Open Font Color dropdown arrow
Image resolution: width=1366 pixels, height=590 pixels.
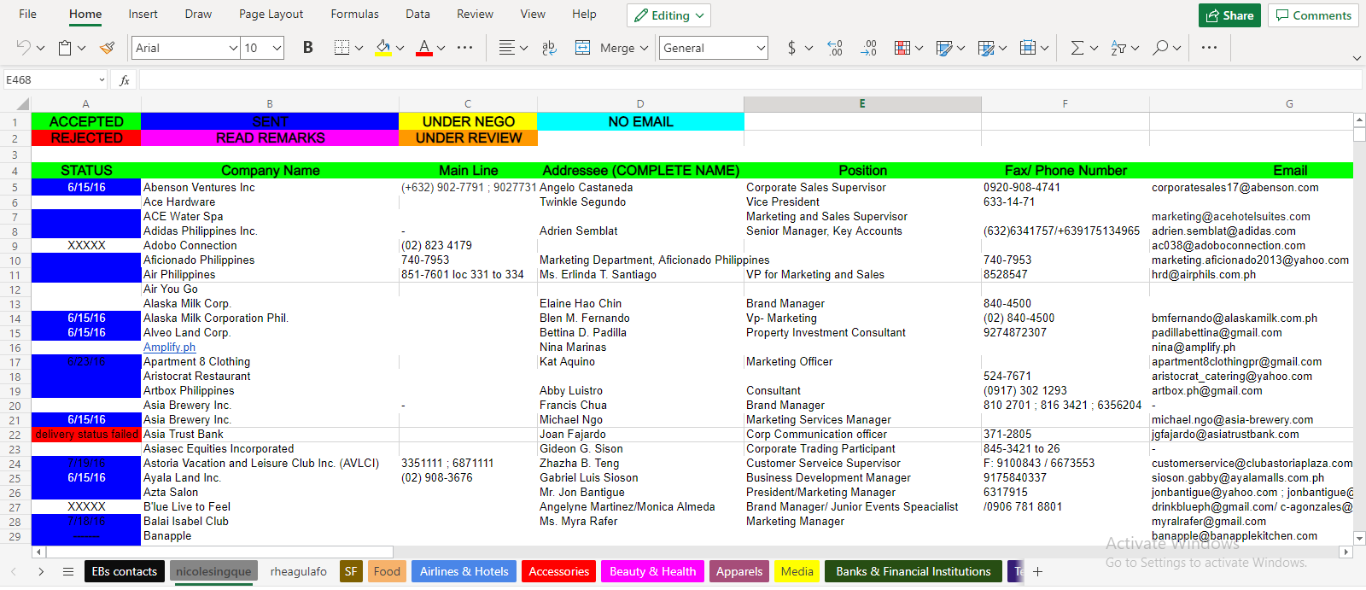(441, 48)
